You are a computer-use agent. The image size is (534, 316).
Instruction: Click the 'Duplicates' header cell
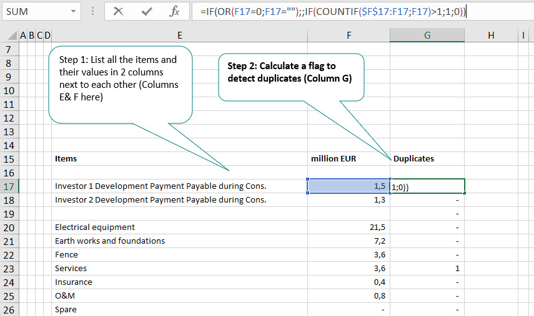tap(427, 159)
